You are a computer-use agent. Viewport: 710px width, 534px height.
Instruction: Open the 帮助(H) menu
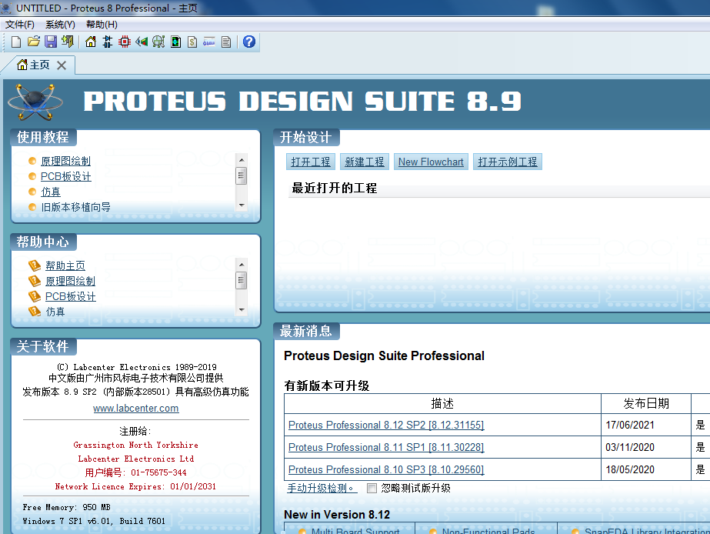(101, 24)
